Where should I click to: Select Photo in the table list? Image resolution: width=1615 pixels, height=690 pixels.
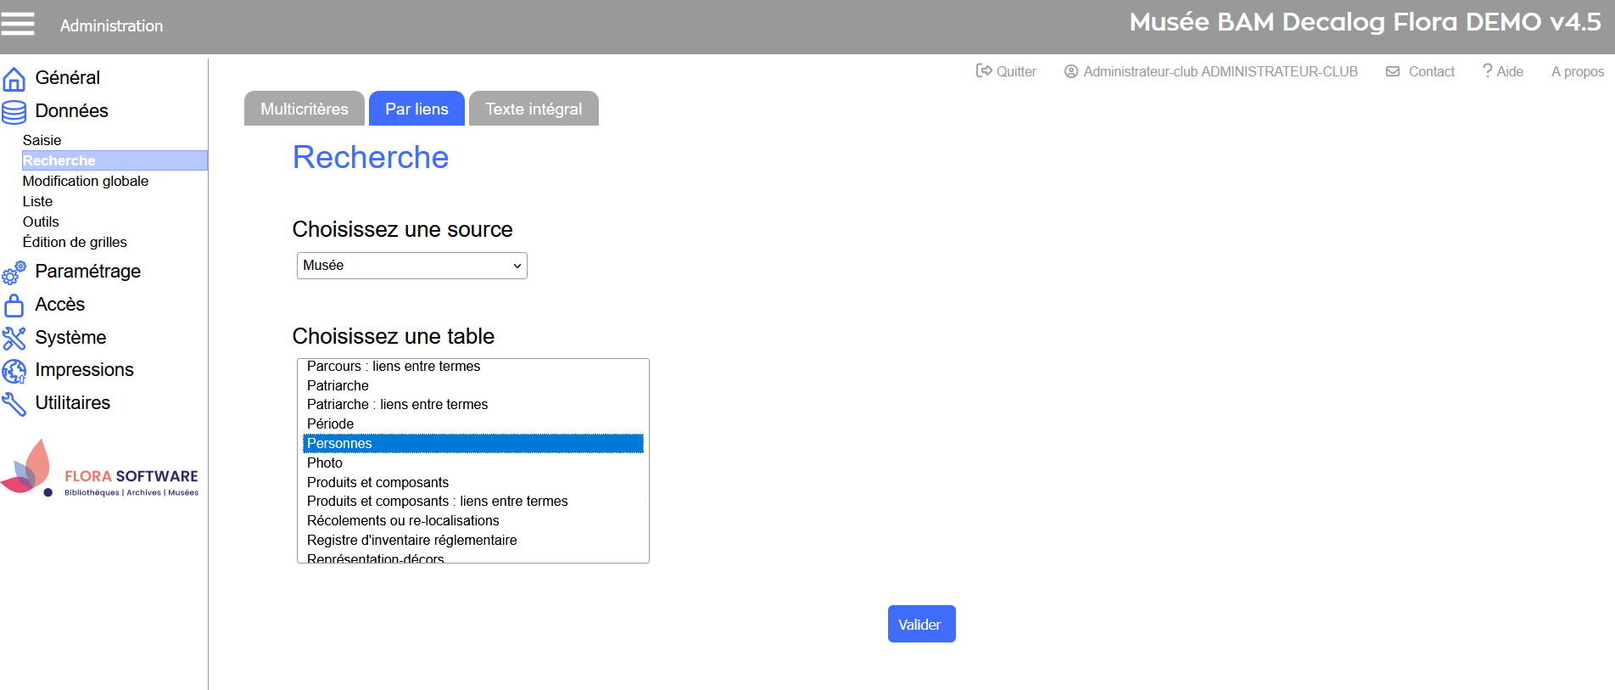coord(325,463)
